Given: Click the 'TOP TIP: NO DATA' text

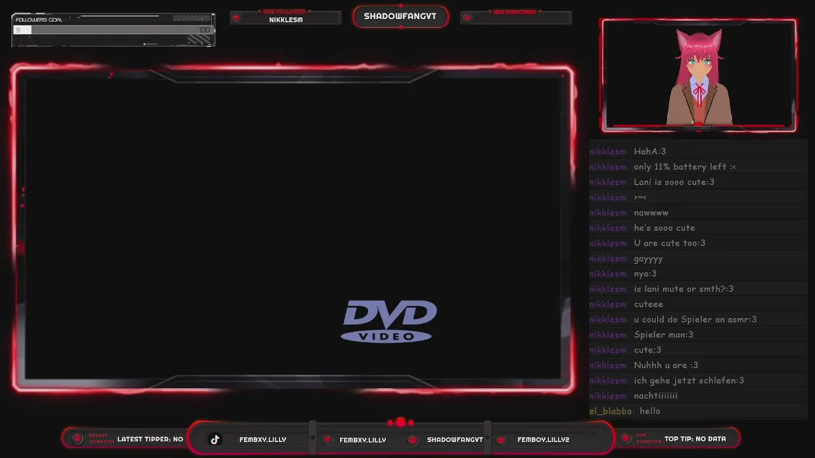Looking at the screenshot, I should [x=695, y=439].
